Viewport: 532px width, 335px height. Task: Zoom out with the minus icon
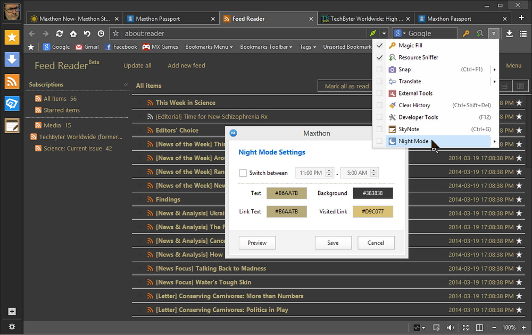click(494, 328)
